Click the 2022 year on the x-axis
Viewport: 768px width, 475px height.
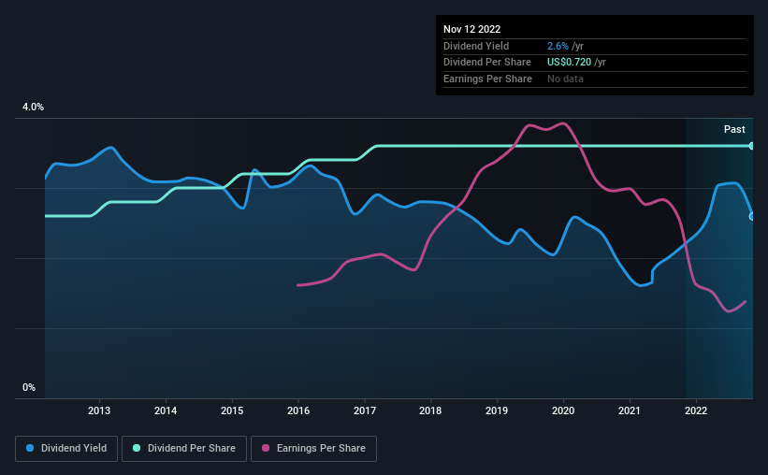coord(696,410)
